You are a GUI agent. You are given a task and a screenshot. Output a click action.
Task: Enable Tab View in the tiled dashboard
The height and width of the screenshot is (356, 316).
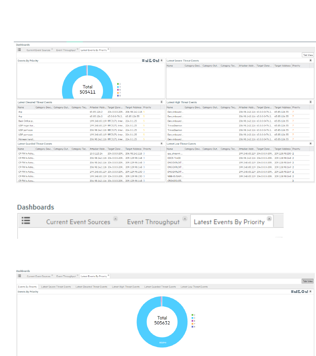(x=308, y=55)
